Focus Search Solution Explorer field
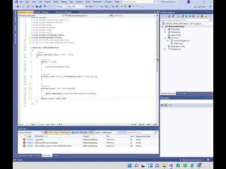 (186, 20)
